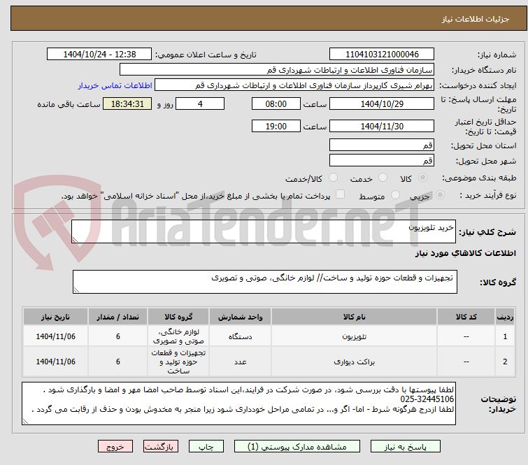Click the شماره نیاز field 1104103121000046

(382, 55)
